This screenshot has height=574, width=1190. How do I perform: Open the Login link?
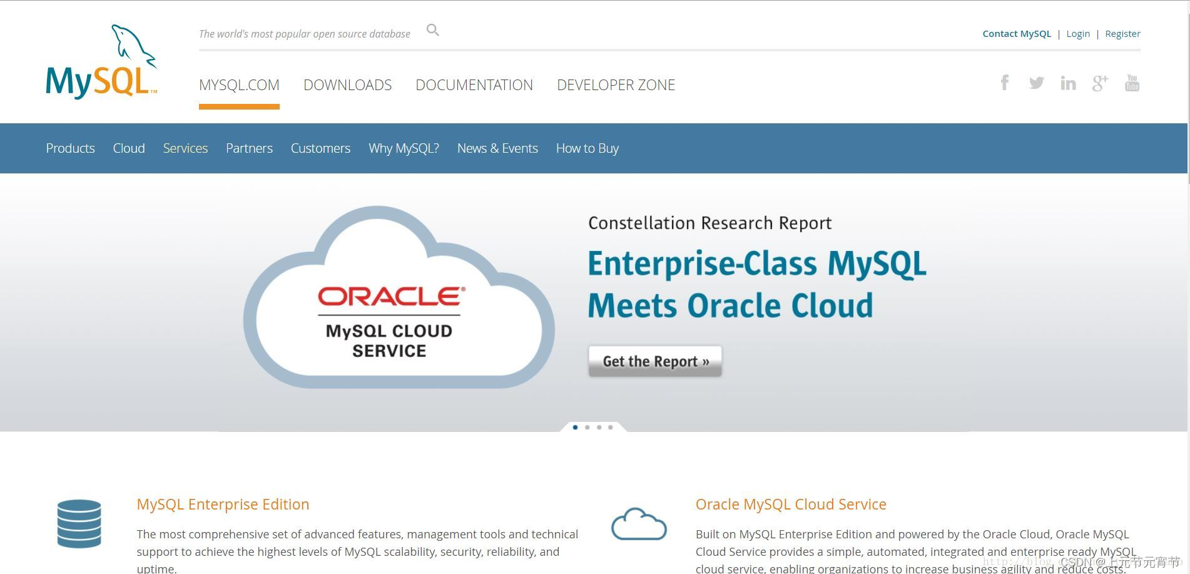point(1078,33)
